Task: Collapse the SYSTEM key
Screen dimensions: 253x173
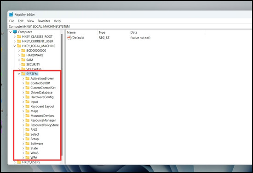Action: [19, 74]
